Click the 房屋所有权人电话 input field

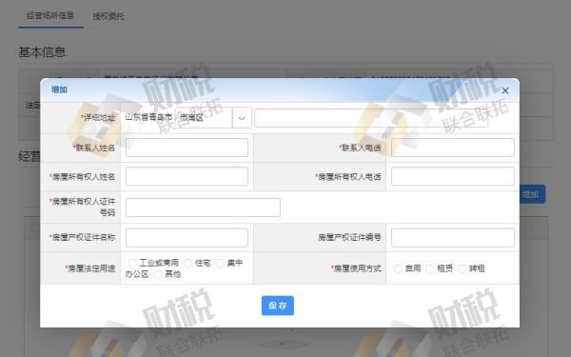(x=453, y=176)
